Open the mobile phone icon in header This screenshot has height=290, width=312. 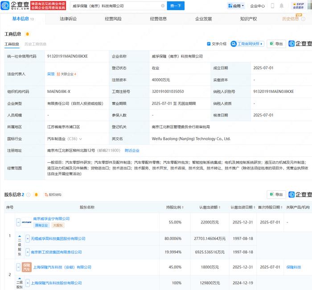point(273,6)
